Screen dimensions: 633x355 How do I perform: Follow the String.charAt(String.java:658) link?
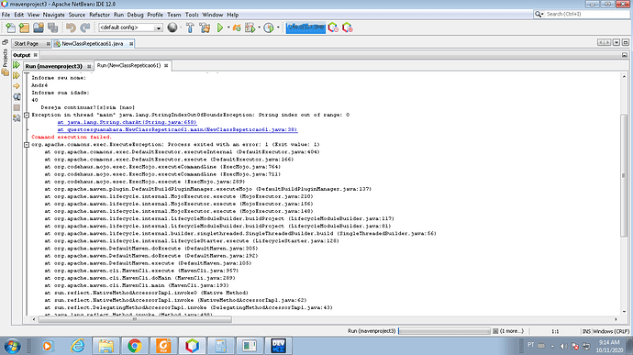[127, 122]
